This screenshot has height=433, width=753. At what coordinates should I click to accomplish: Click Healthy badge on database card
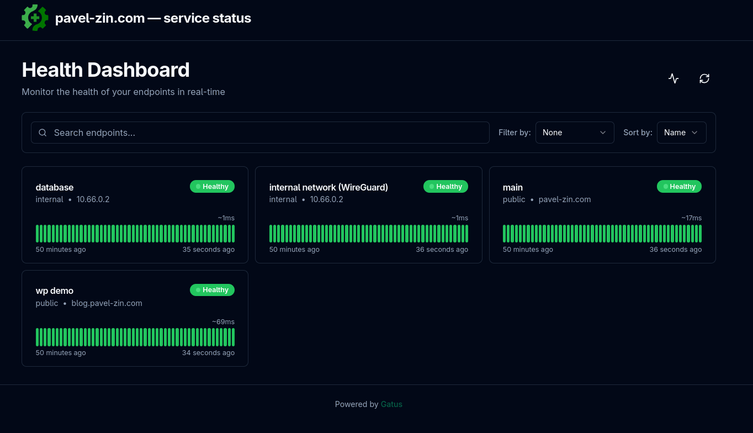click(212, 187)
